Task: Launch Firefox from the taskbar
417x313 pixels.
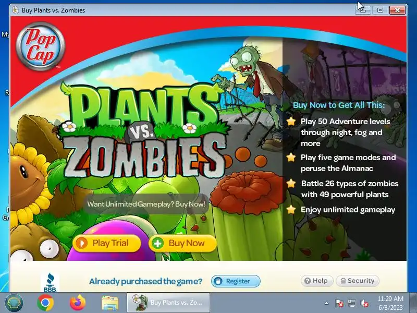Action: [x=78, y=303]
